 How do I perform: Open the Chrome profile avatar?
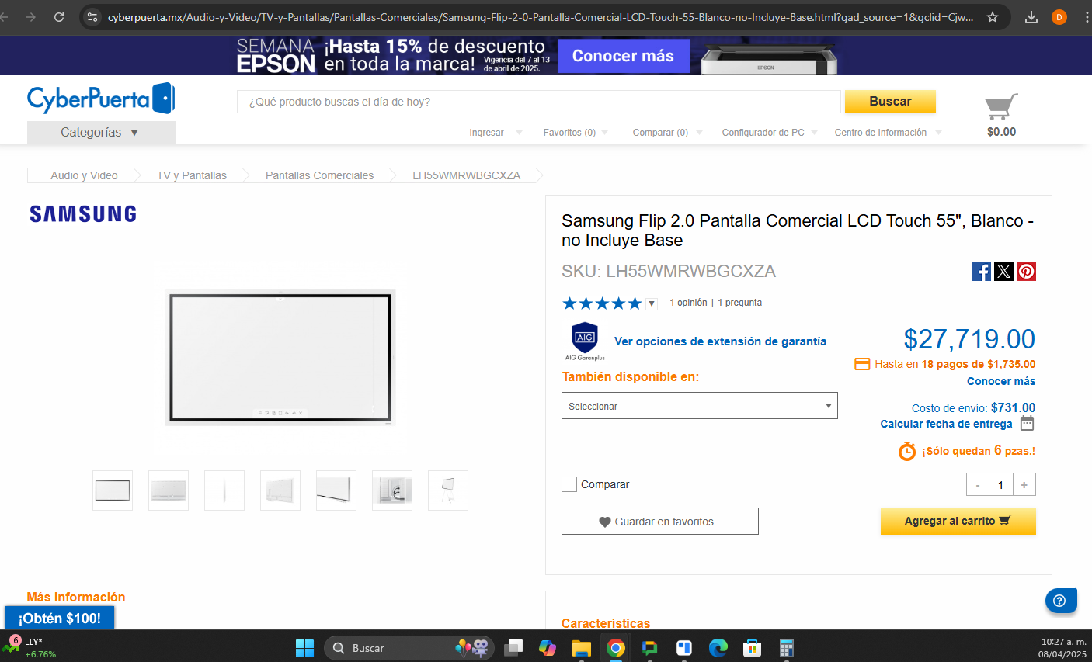click(x=1059, y=17)
